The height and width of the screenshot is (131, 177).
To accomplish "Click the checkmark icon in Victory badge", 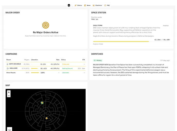I will [x=95, y=60].
